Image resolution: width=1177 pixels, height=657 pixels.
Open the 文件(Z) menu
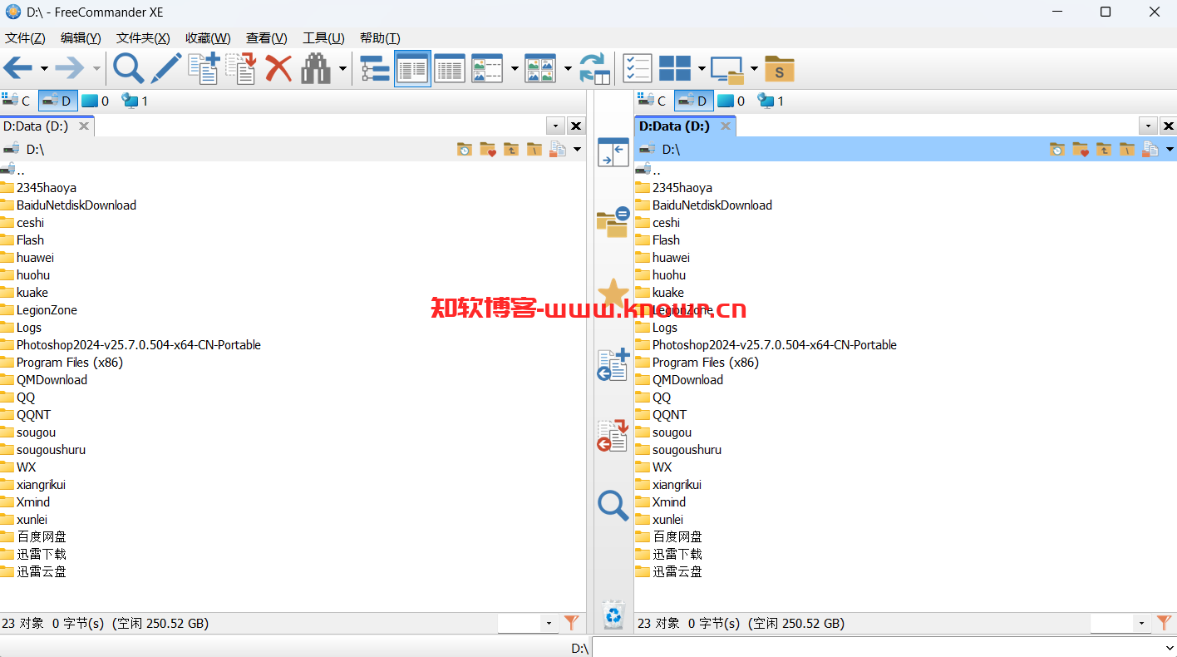[x=25, y=38]
